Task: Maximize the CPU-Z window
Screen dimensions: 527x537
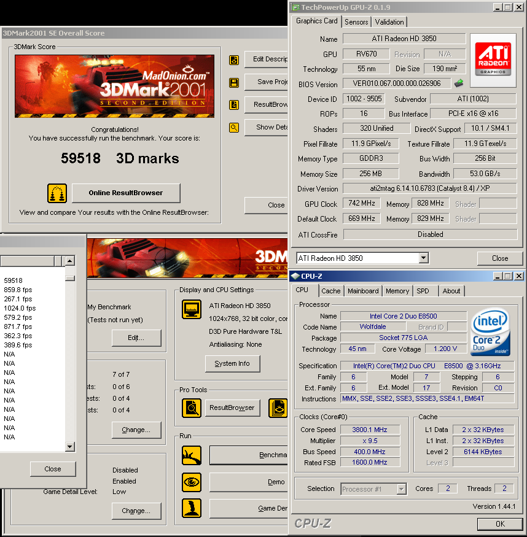Action: click(x=508, y=276)
